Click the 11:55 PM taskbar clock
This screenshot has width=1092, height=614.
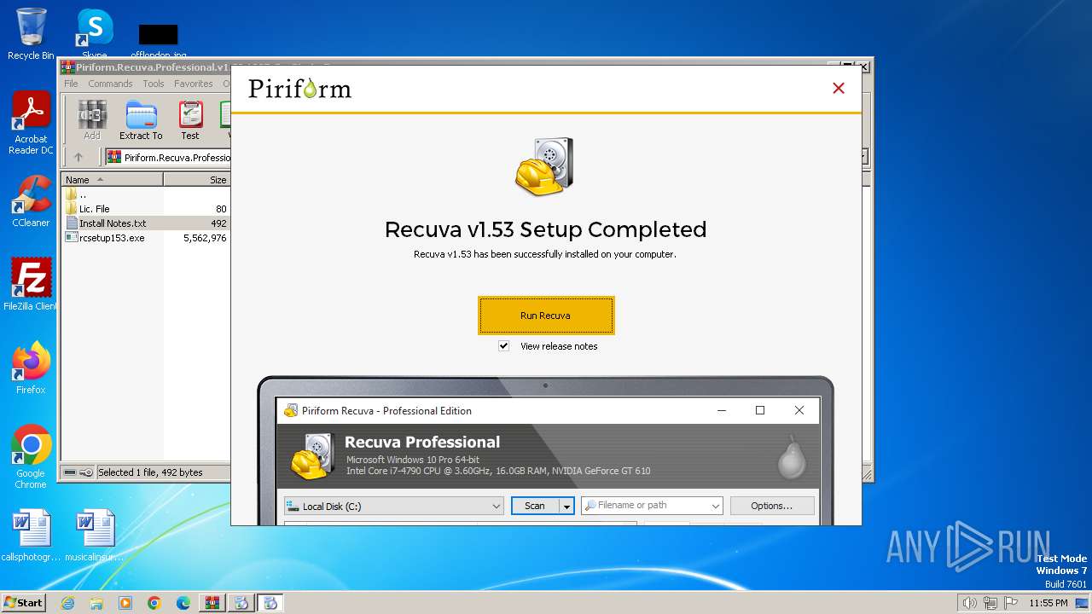point(1048,603)
